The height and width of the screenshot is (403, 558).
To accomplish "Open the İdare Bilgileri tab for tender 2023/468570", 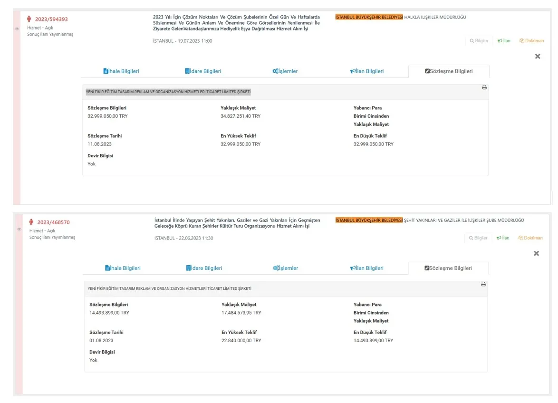I will pyautogui.click(x=204, y=268).
